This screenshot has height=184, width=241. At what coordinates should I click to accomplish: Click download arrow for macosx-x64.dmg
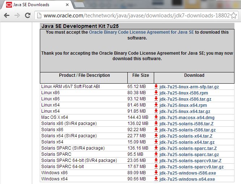point(156,117)
